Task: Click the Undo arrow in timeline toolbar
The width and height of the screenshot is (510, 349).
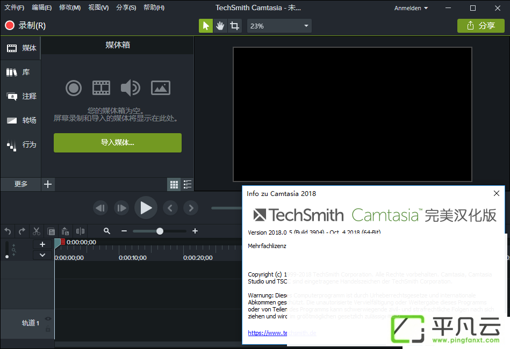Action: pyautogui.click(x=8, y=231)
